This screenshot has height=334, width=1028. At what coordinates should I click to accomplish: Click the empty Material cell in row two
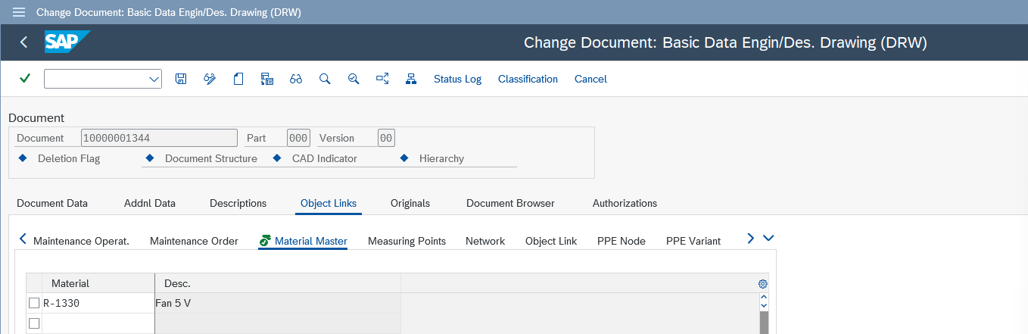98,323
